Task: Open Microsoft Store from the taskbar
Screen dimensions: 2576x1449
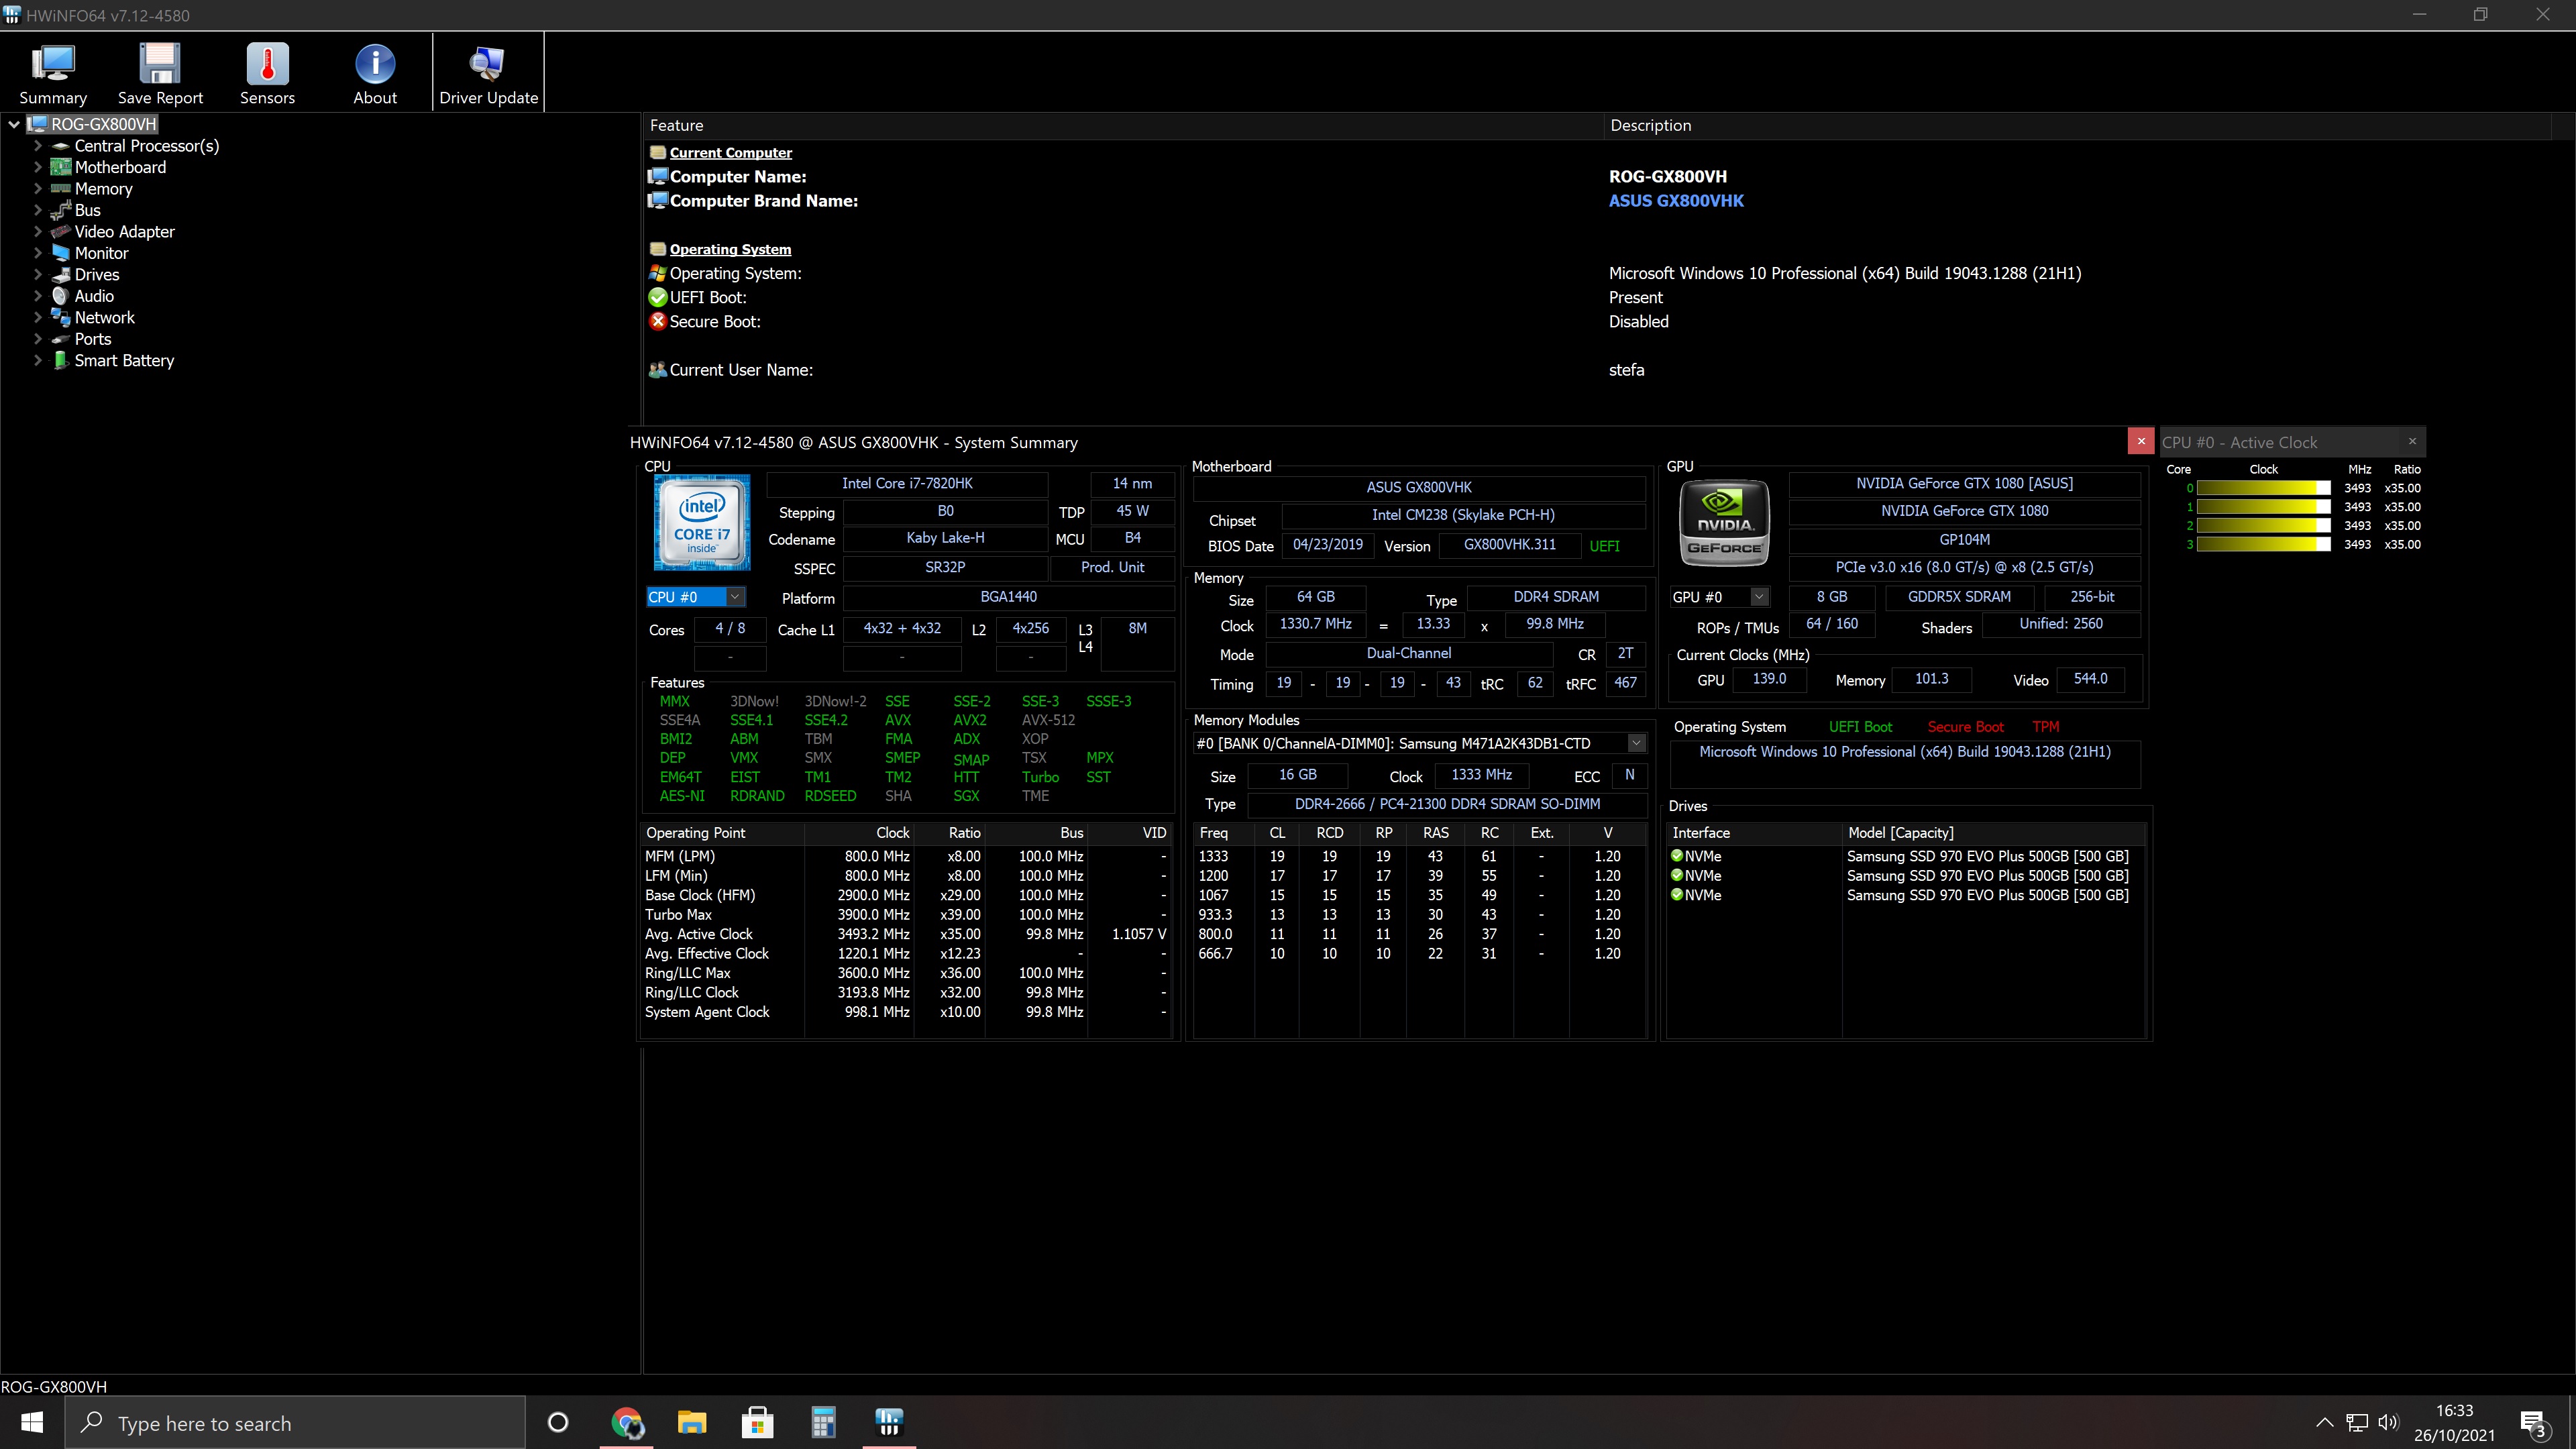Action: click(757, 1422)
